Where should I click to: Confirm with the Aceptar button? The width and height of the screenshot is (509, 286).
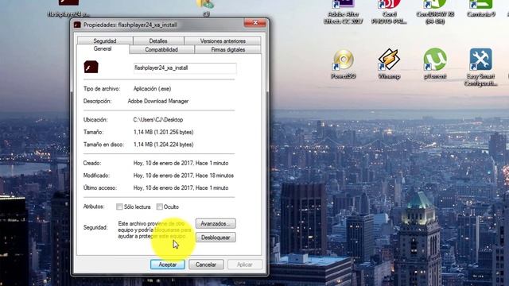pyautogui.click(x=168, y=265)
